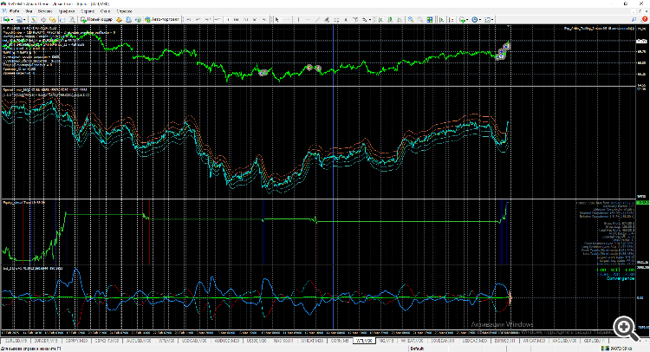Open the indicators list icon

coord(462,19)
